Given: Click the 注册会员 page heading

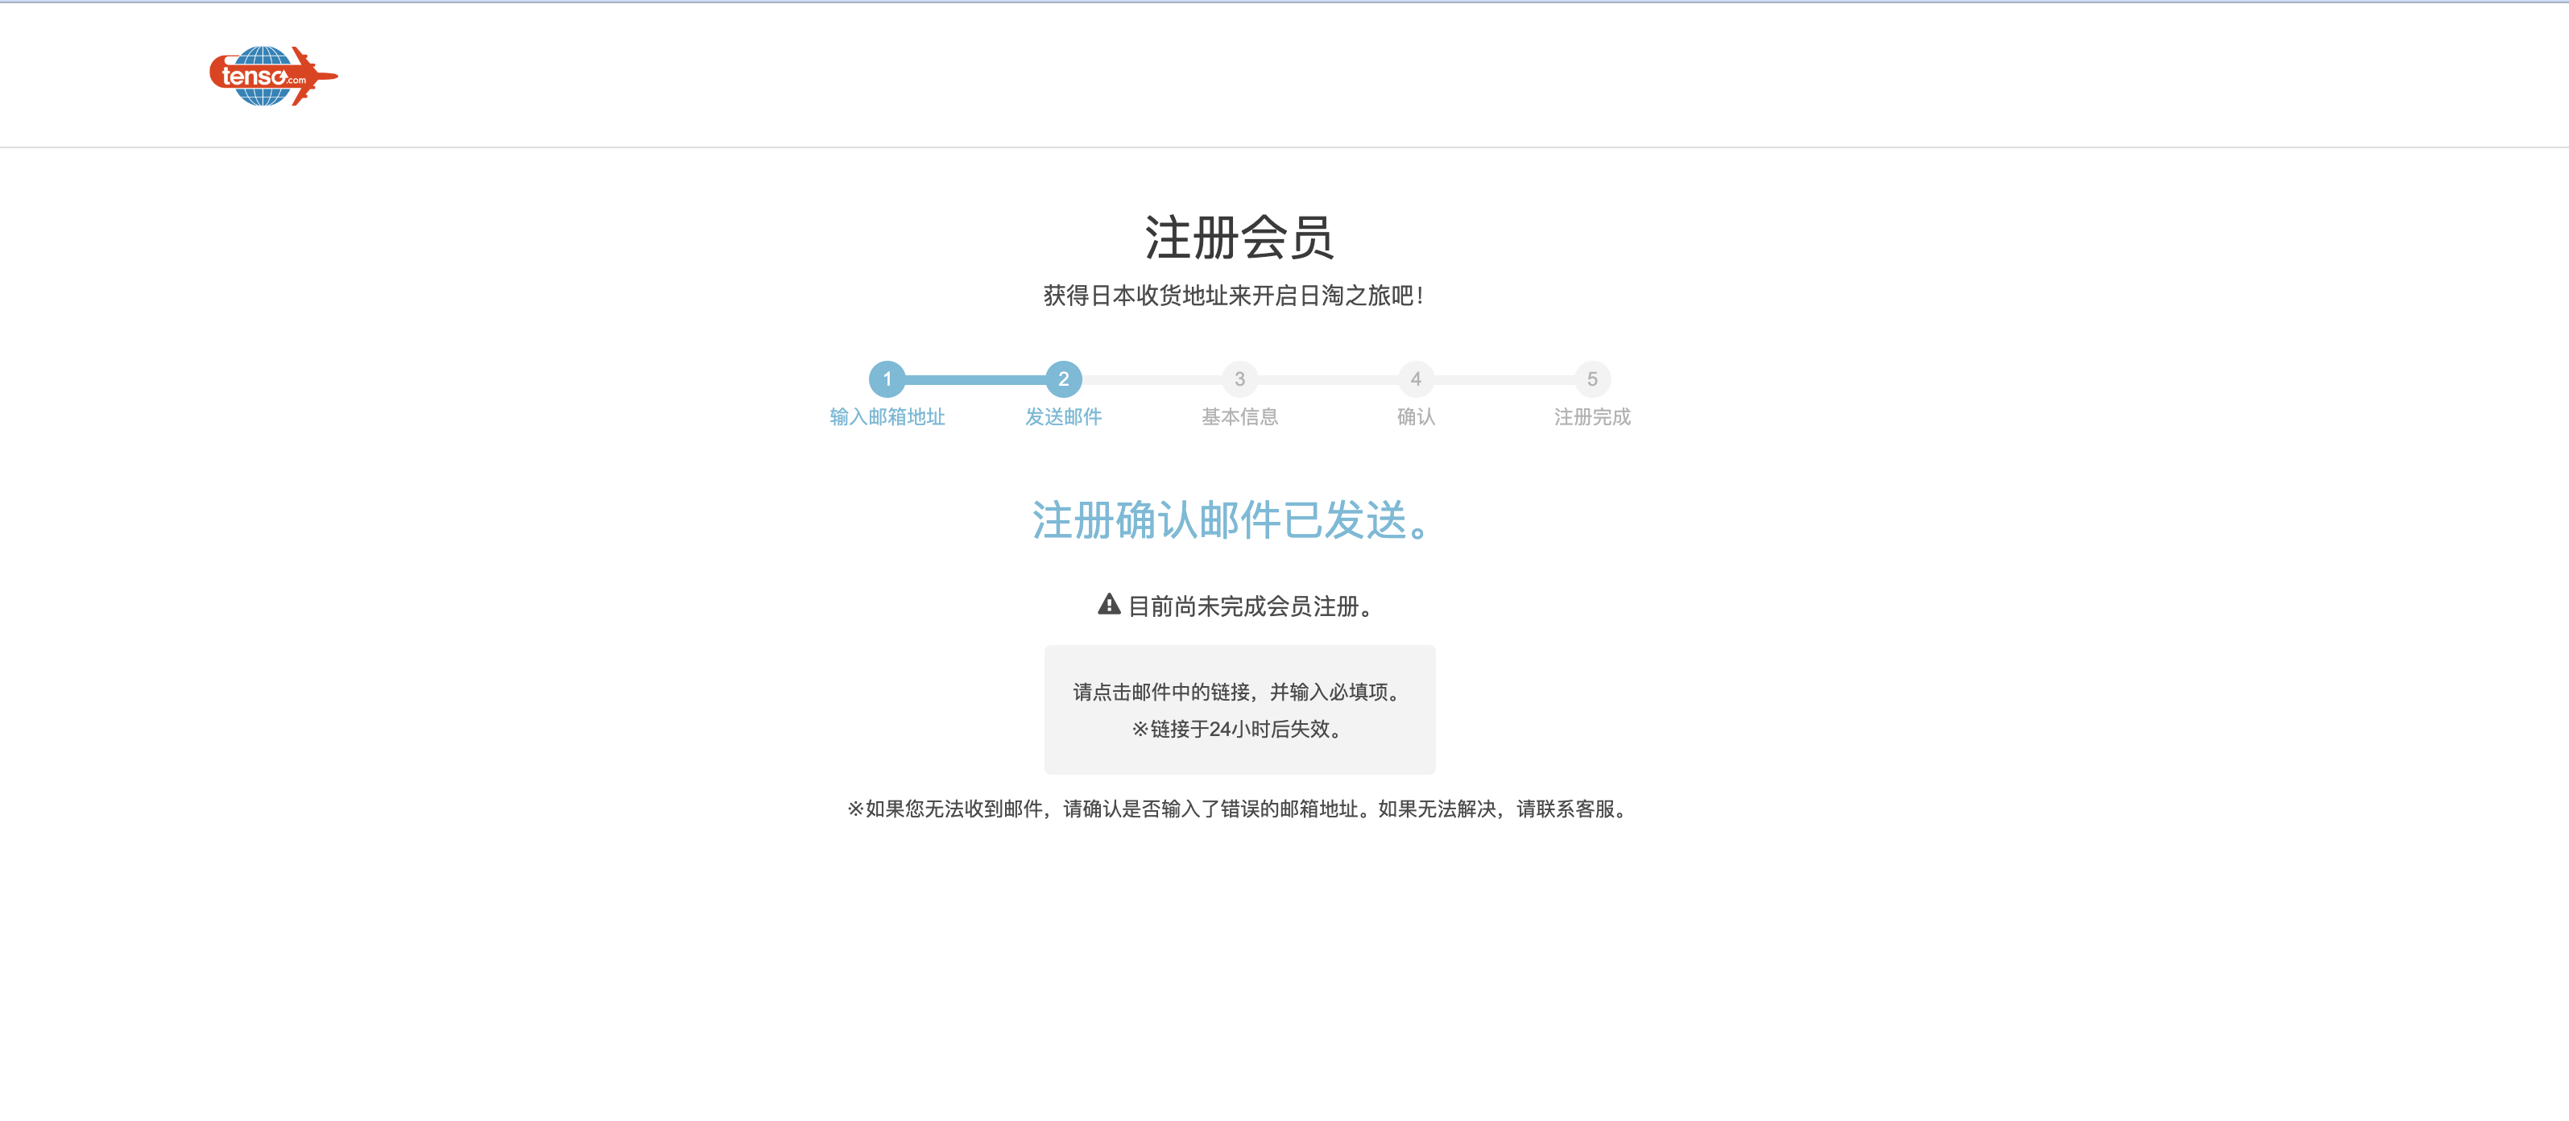Looking at the screenshot, I should [x=1239, y=238].
